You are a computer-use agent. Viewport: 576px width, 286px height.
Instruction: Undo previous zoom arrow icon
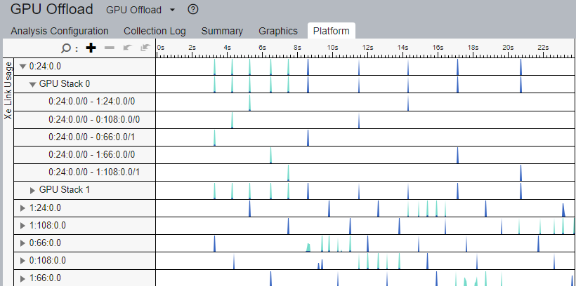[127, 48]
